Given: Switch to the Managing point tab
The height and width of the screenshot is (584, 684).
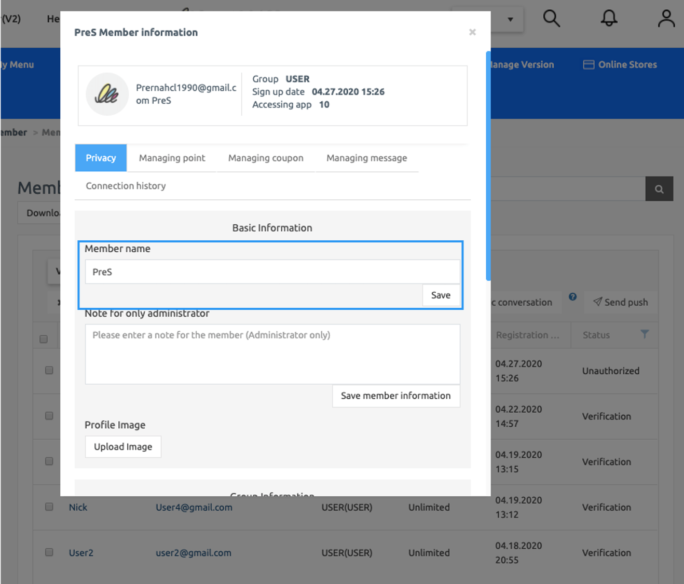Looking at the screenshot, I should [x=172, y=158].
